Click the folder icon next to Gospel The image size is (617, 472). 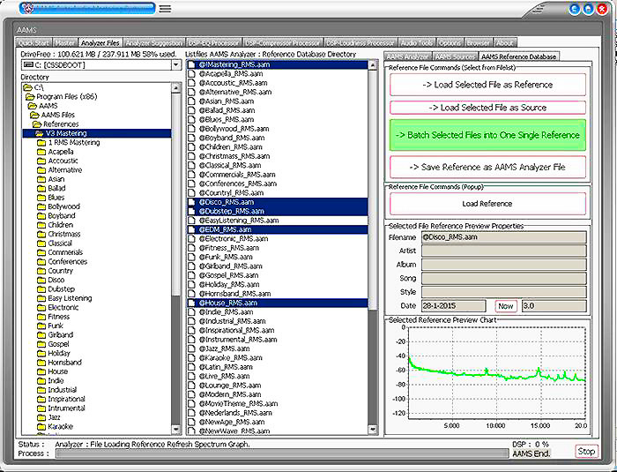[41, 344]
